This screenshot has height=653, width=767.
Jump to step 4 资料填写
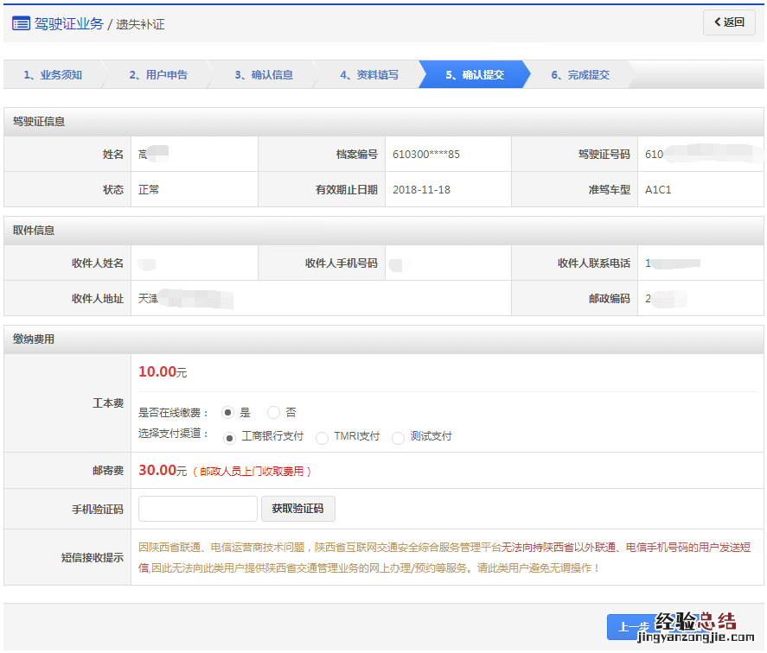pyautogui.click(x=368, y=75)
